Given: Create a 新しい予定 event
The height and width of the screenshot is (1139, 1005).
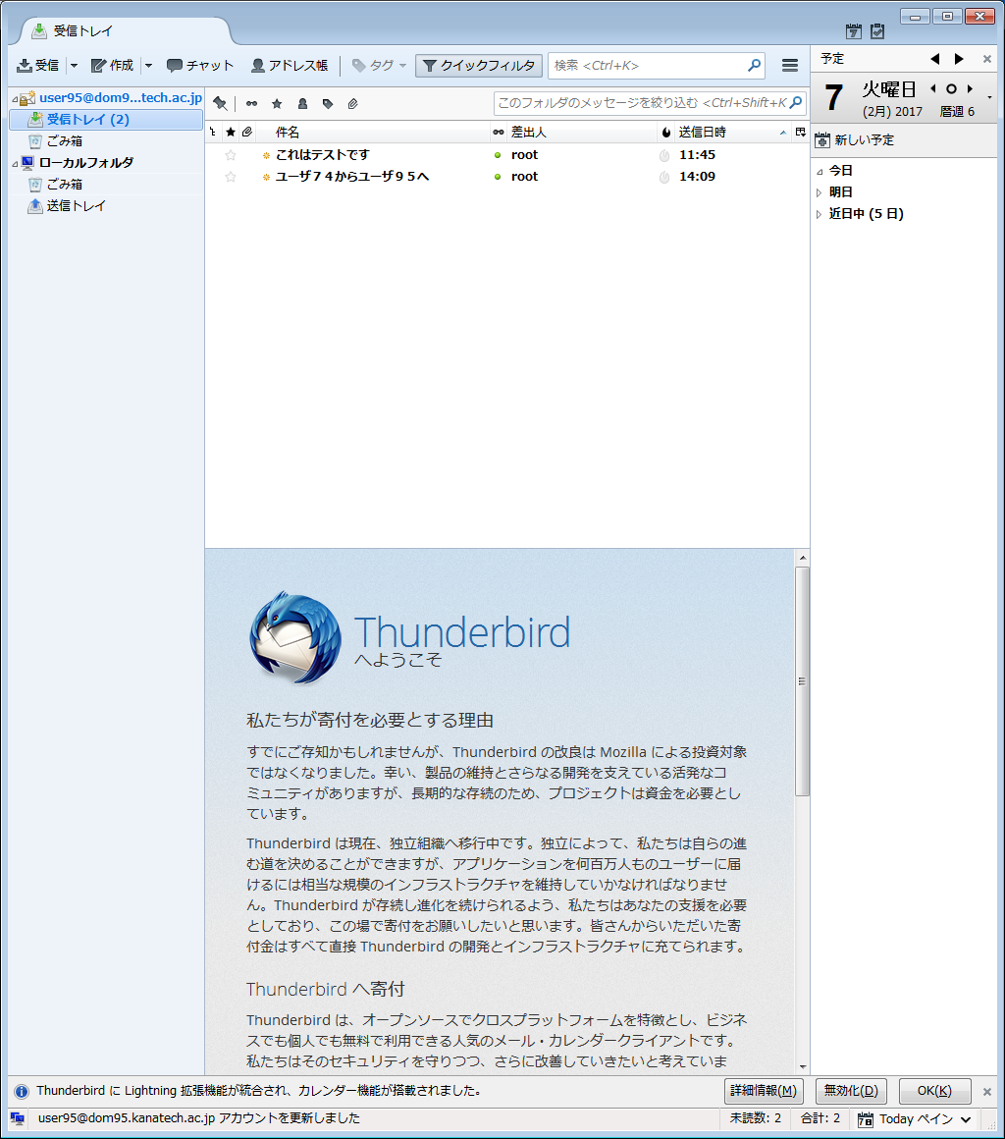Looking at the screenshot, I should 855,140.
